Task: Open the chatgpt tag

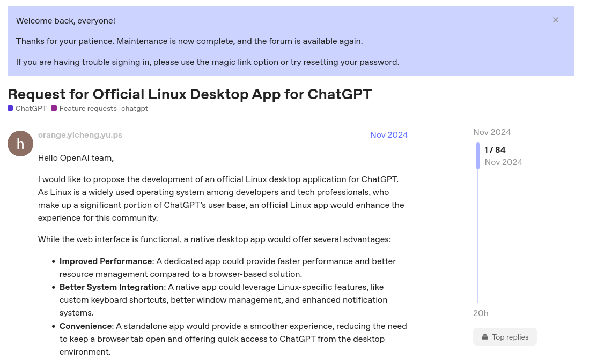Action: 135,108
